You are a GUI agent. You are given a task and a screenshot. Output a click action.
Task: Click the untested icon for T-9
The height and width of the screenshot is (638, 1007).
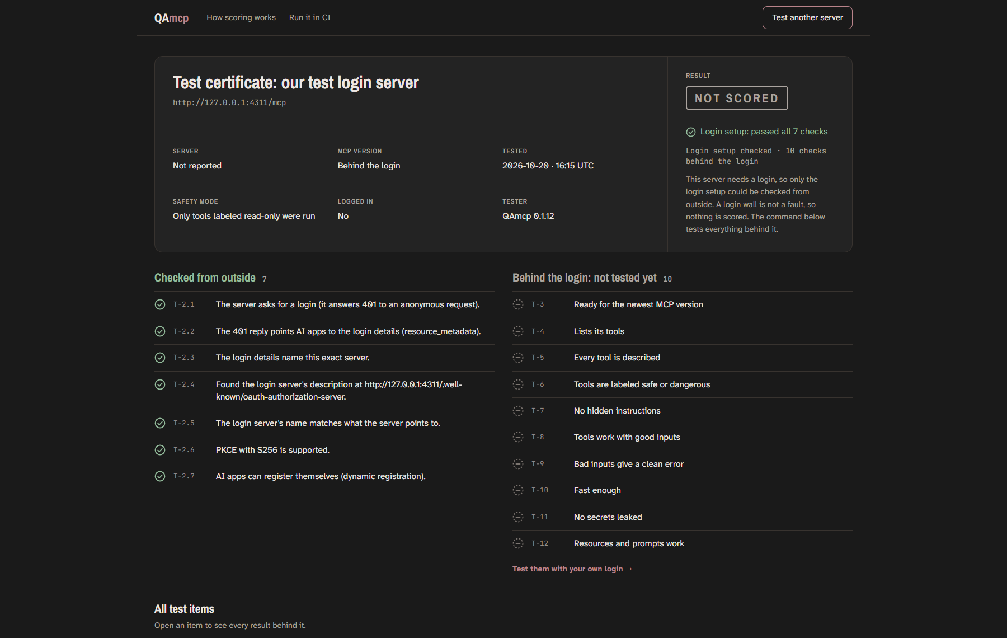pyautogui.click(x=518, y=464)
